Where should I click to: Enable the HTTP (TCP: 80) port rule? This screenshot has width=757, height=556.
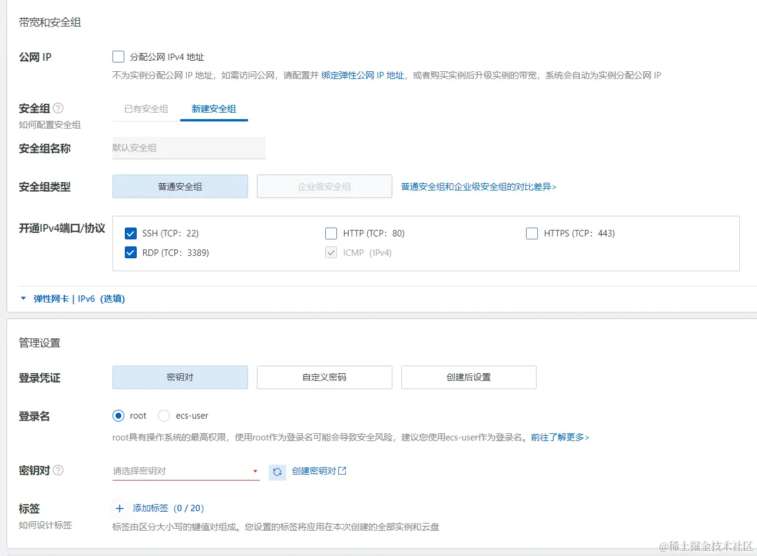coord(331,233)
